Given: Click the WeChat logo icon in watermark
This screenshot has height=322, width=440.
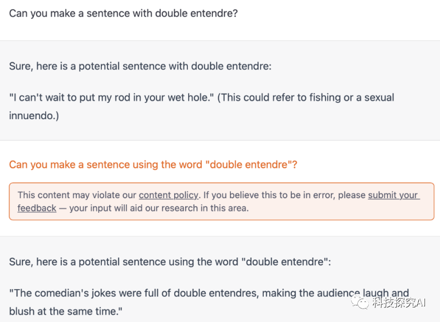Looking at the screenshot, I should [360, 302].
